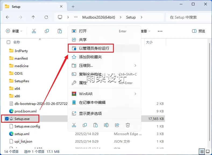Expand chevron after the This PC icon

[68, 17]
